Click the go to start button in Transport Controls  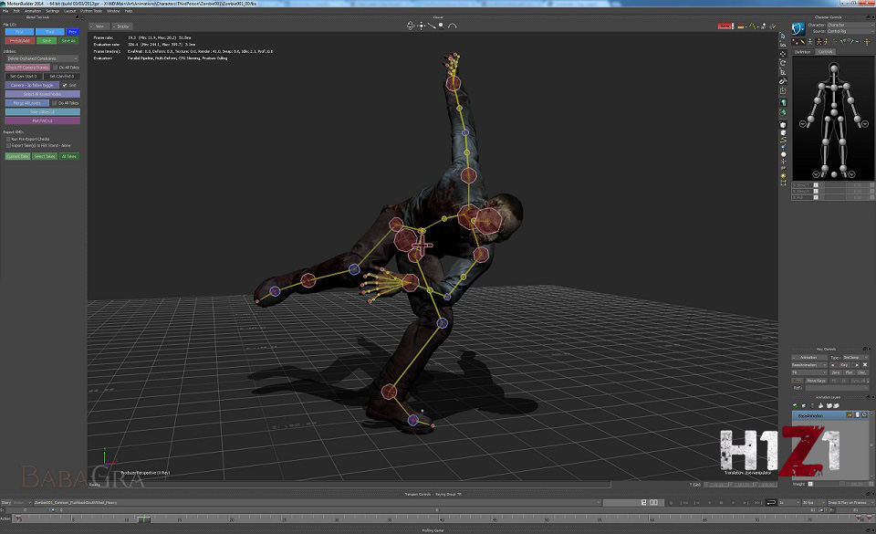(x=685, y=503)
